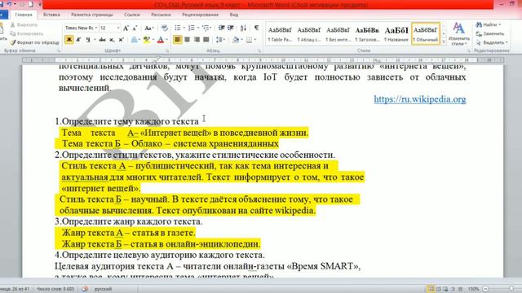Viewport: 522px width, 293px height.
Task: Sort the selected text alphabetically
Action: click(243, 28)
